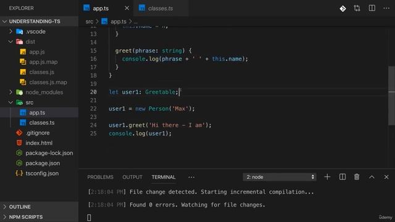Click 'Hi there - I am' string on line 24

177,125
